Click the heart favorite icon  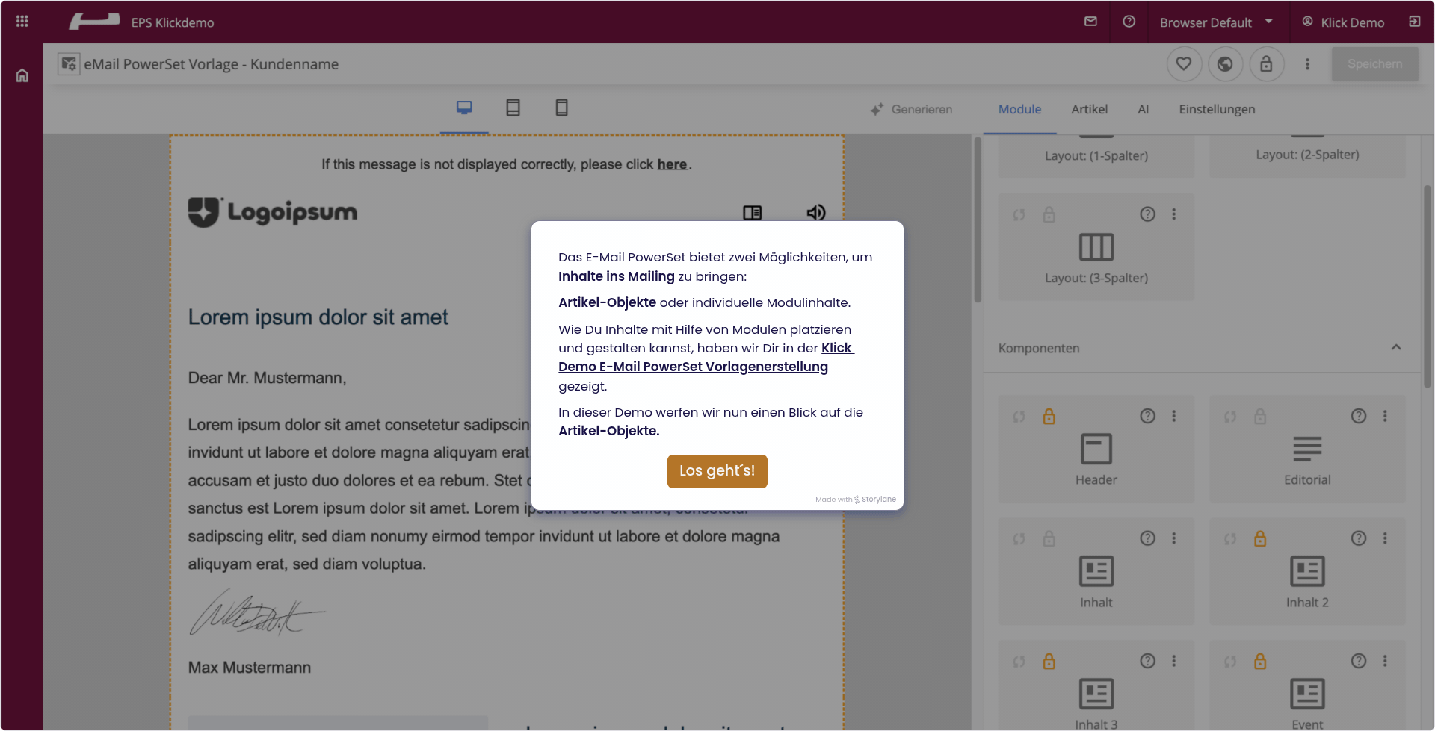click(1184, 64)
